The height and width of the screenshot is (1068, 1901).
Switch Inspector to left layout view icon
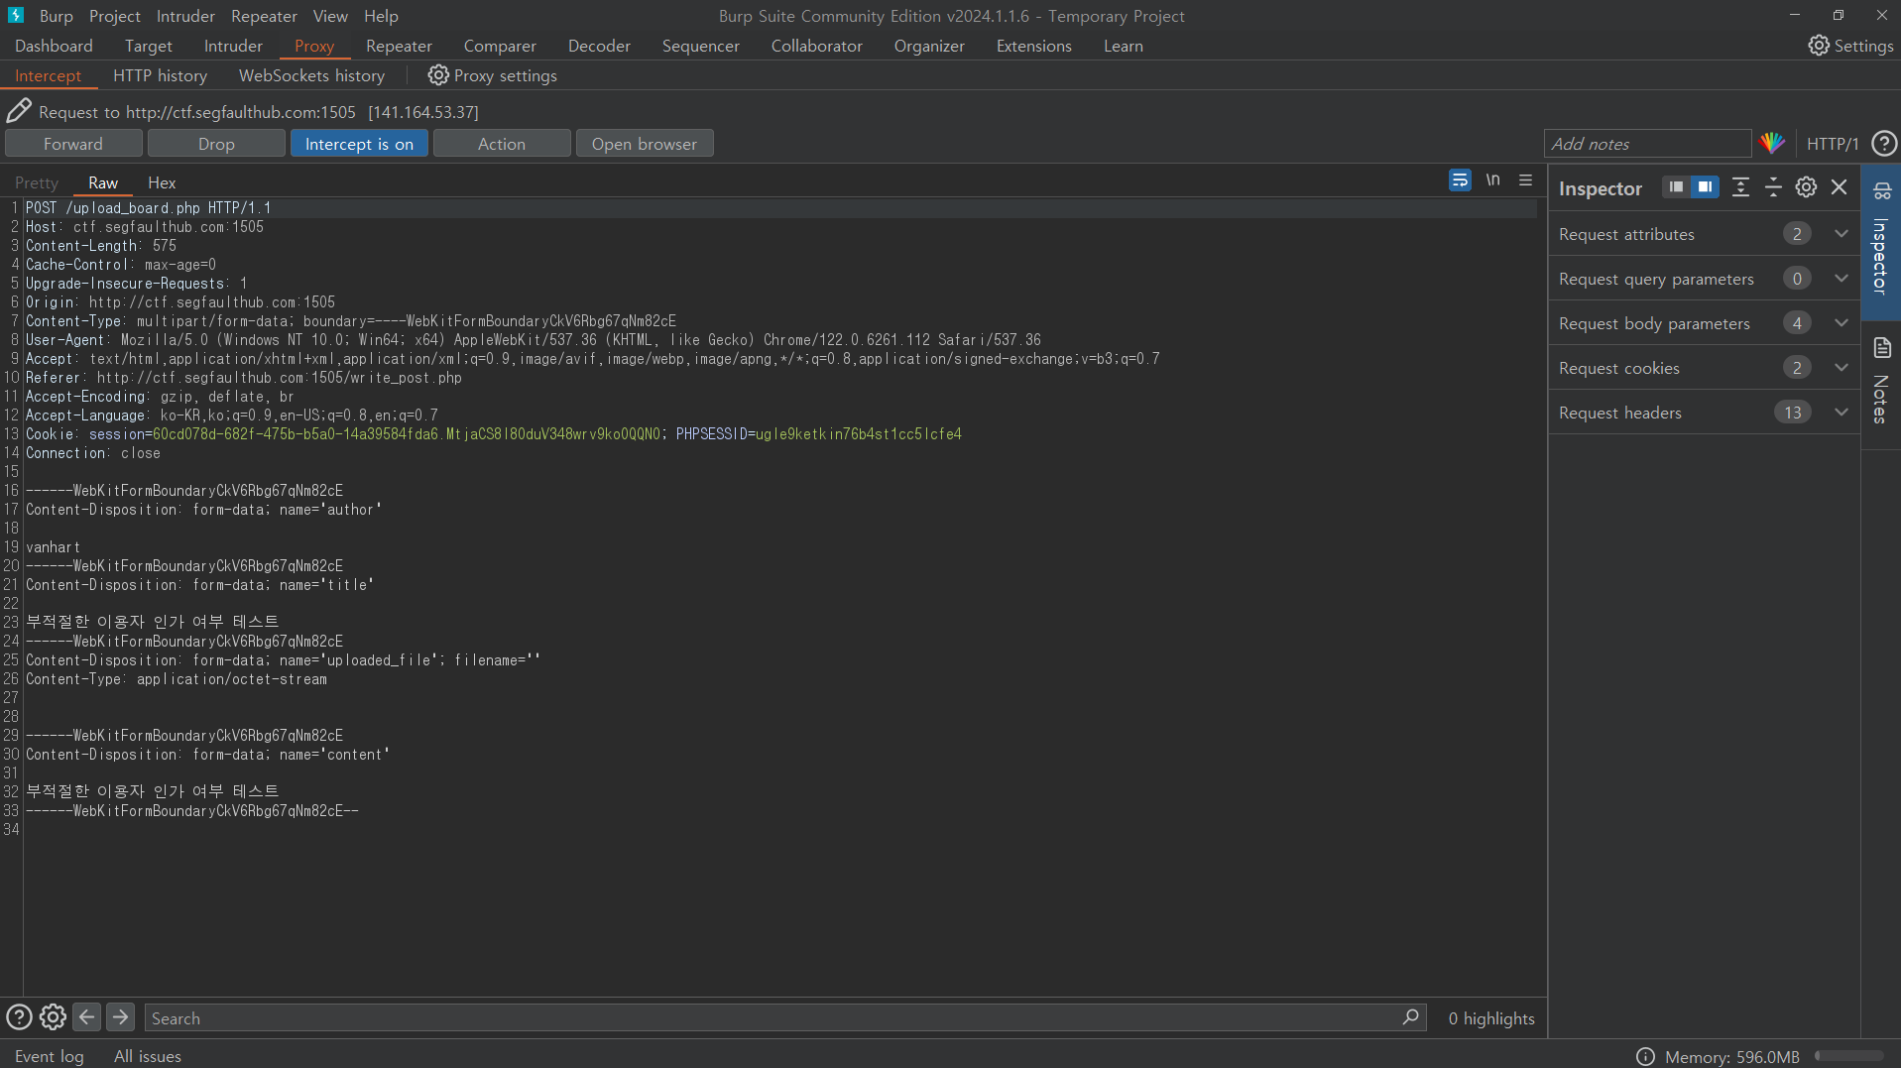click(x=1676, y=187)
